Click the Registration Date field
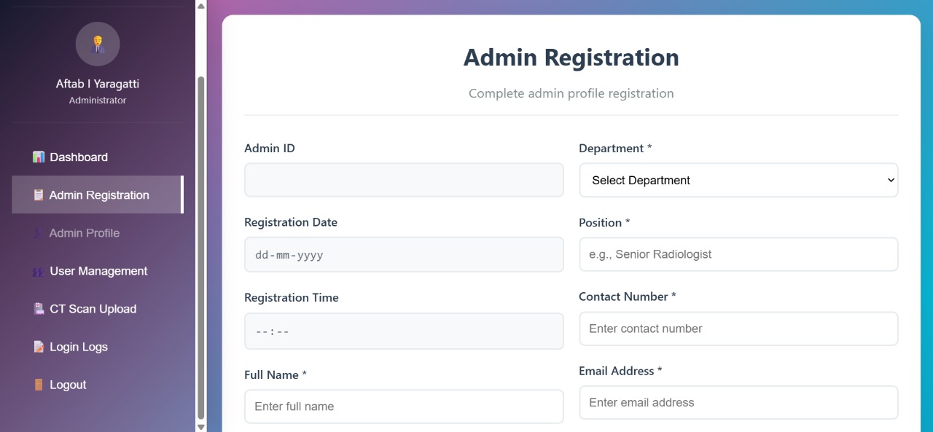Viewport: 933px width, 432px height. [x=404, y=255]
